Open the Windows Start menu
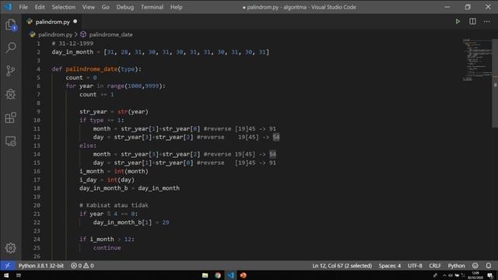This screenshot has width=498, height=280. pyautogui.click(x=6, y=275)
